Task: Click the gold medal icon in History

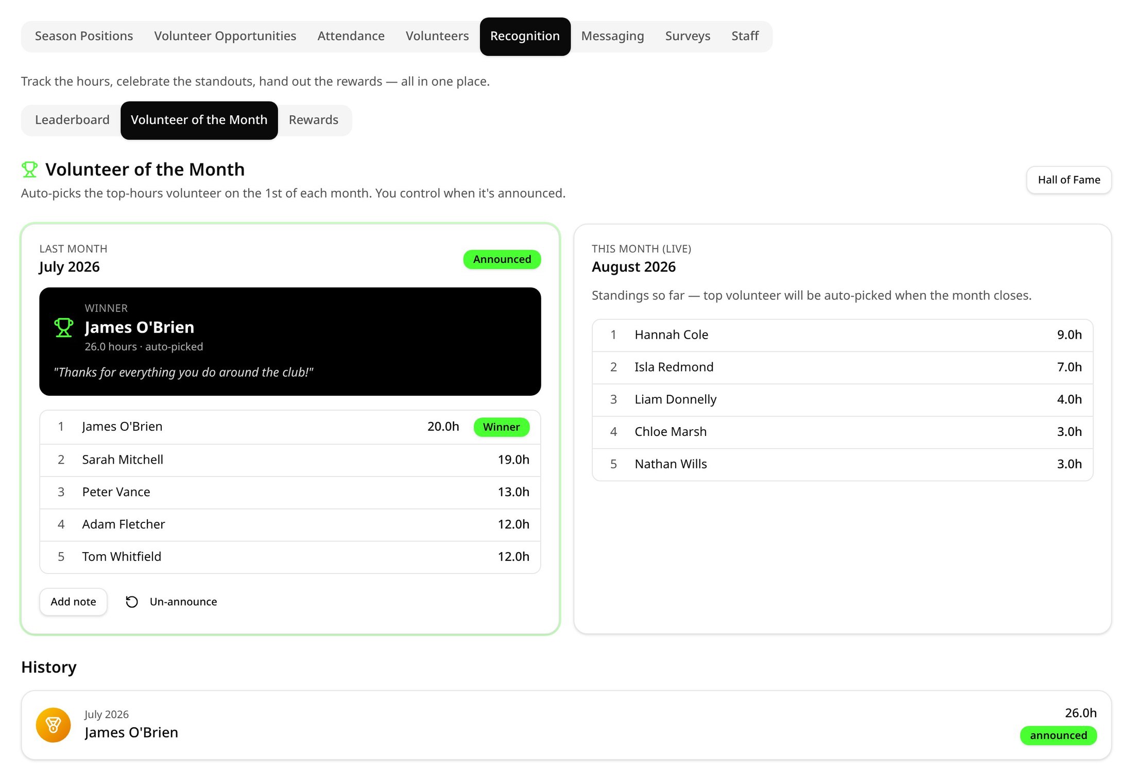Action: (53, 725)
